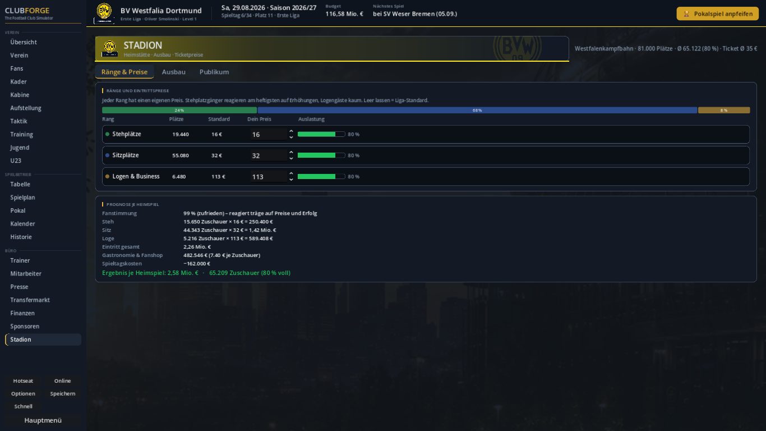
Task: Open the Sponsoren page
Action: pos(43,326)
